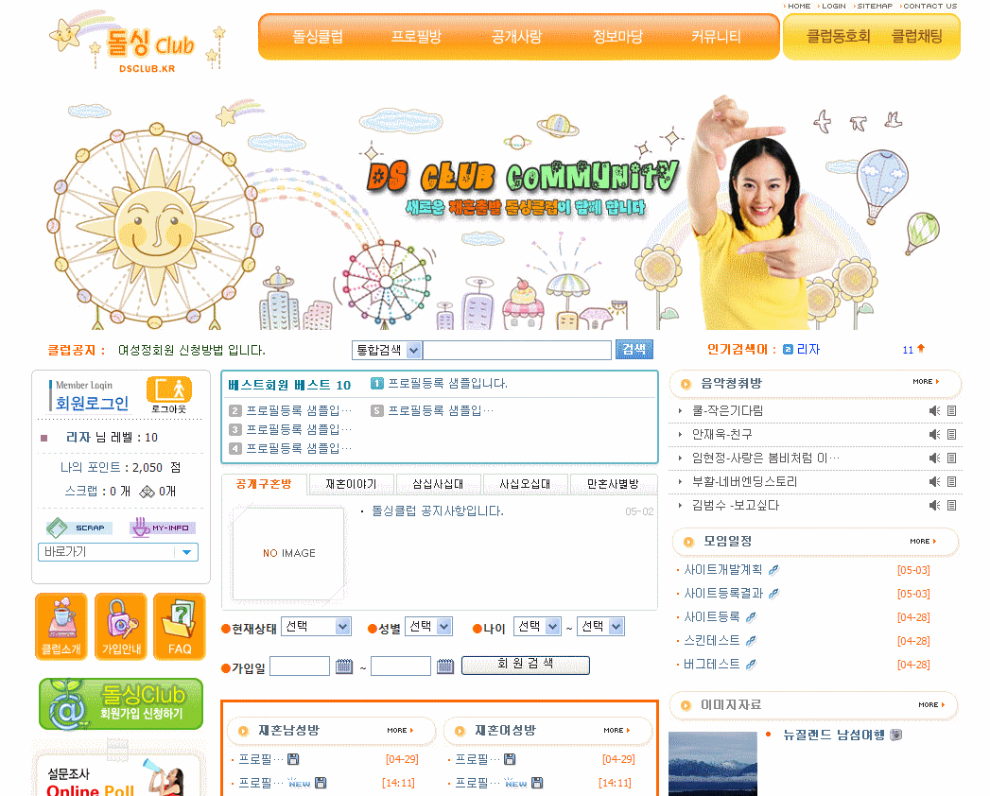Open the 통합검색 dropdown
The height and width of the screenshot is (796, 990).
pyautogui.click(x=387, y=350)
